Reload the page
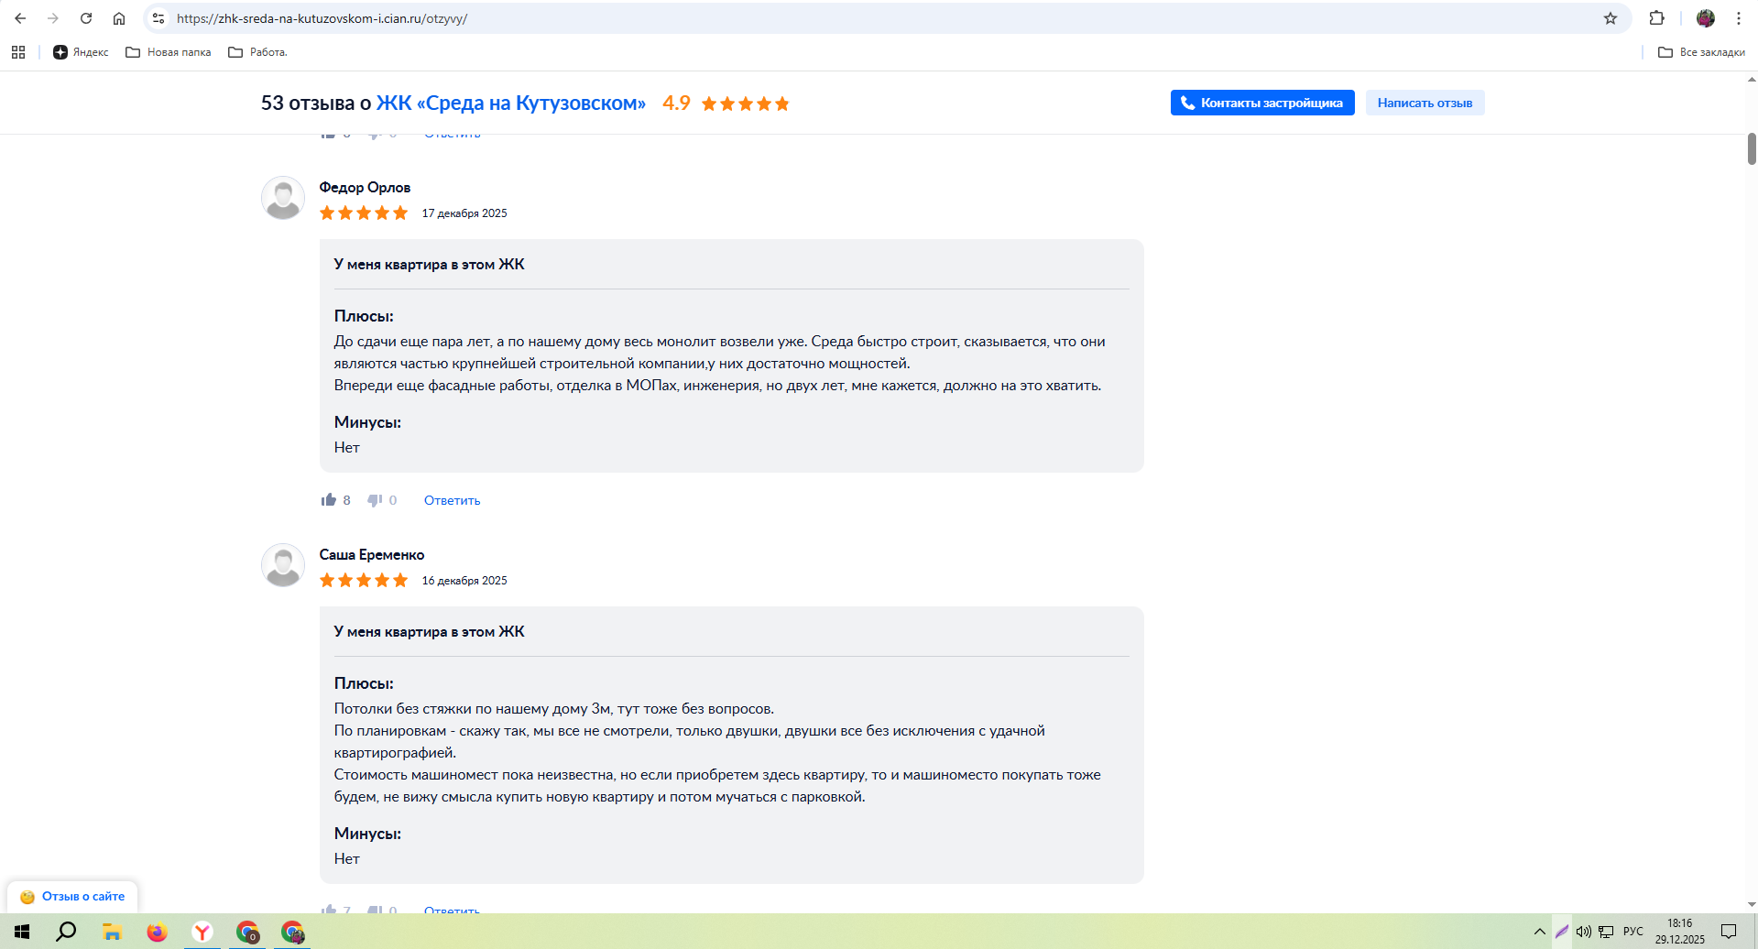The image size is (1758, 949). pos(86,18)
